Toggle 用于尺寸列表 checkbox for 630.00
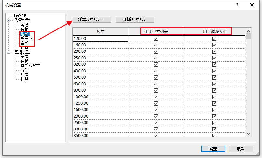262x158 pixels. [156, 84]
